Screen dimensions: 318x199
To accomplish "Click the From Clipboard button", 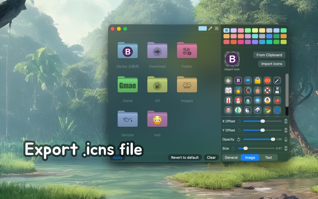I will point(269,55).
